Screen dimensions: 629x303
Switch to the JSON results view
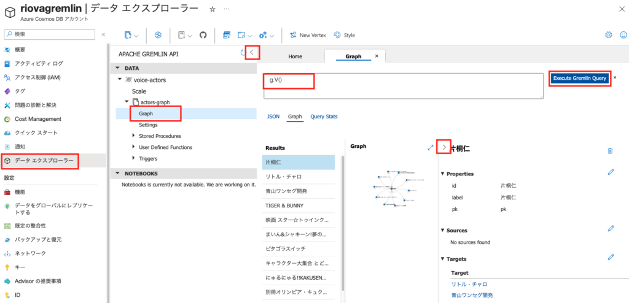click(273, 117)
